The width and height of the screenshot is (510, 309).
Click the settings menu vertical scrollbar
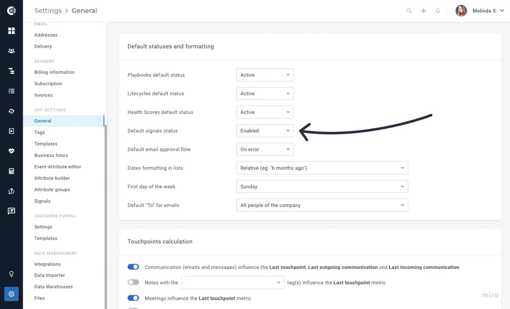click(x=105, y=216)
